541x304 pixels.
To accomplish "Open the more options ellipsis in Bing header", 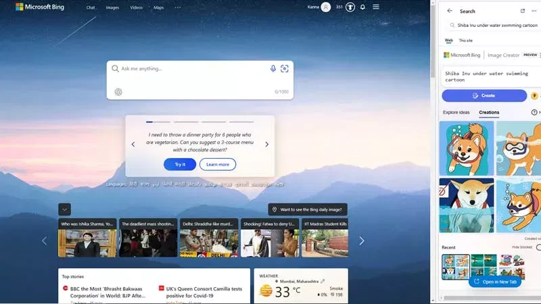I will tap(177, 7).
